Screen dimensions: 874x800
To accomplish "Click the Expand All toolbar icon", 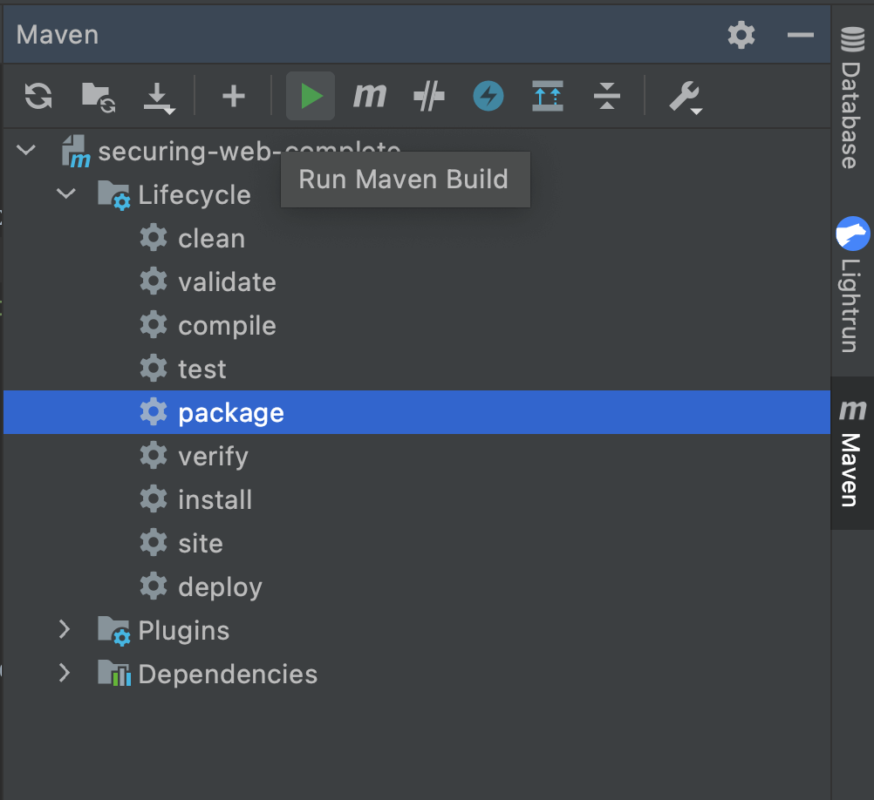I will point(548,96).
